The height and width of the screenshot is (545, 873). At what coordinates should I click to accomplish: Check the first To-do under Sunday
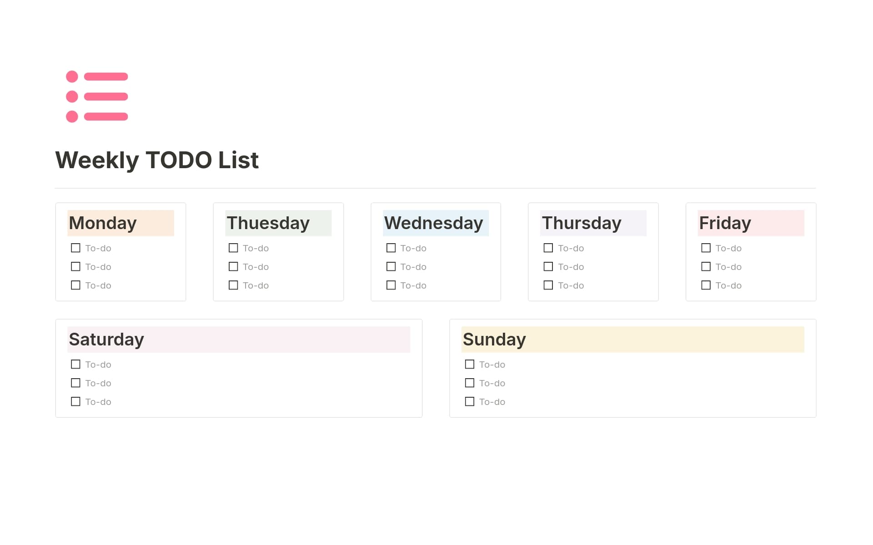click(x=470, y=364)
